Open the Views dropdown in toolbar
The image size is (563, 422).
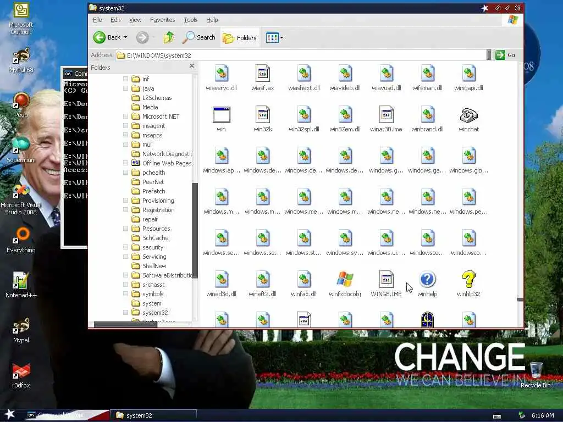click(x=281, y=37)
